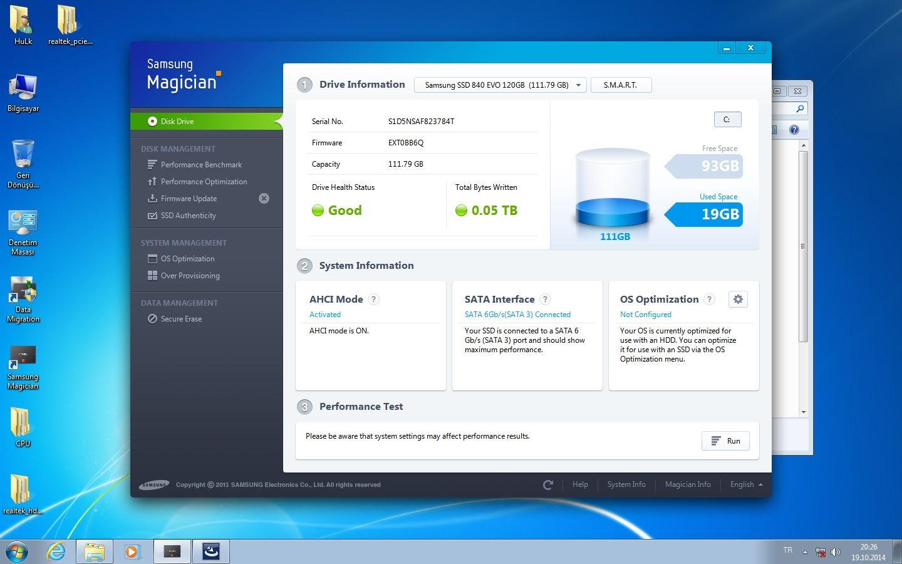The height and width of the screenshot is (564, 902).
Task: Click the SATA Interface help icon
Action: pos(546,300)
